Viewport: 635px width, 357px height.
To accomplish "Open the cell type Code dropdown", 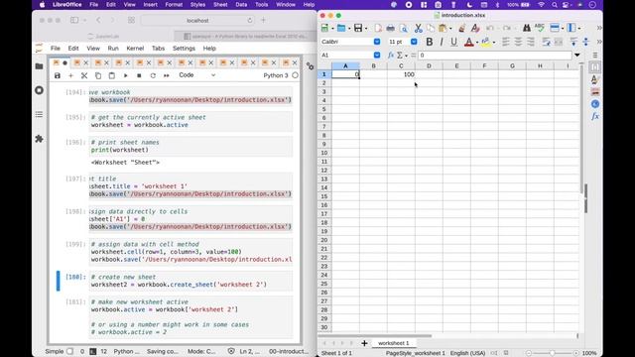I will (x=196, y=75).
